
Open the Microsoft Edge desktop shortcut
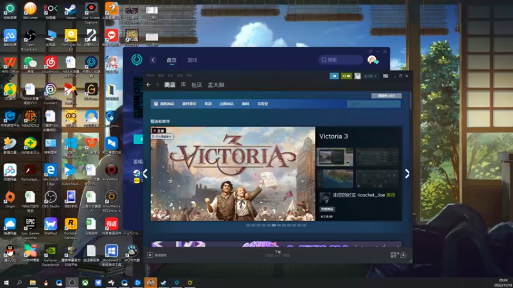(x=51, y=175)
